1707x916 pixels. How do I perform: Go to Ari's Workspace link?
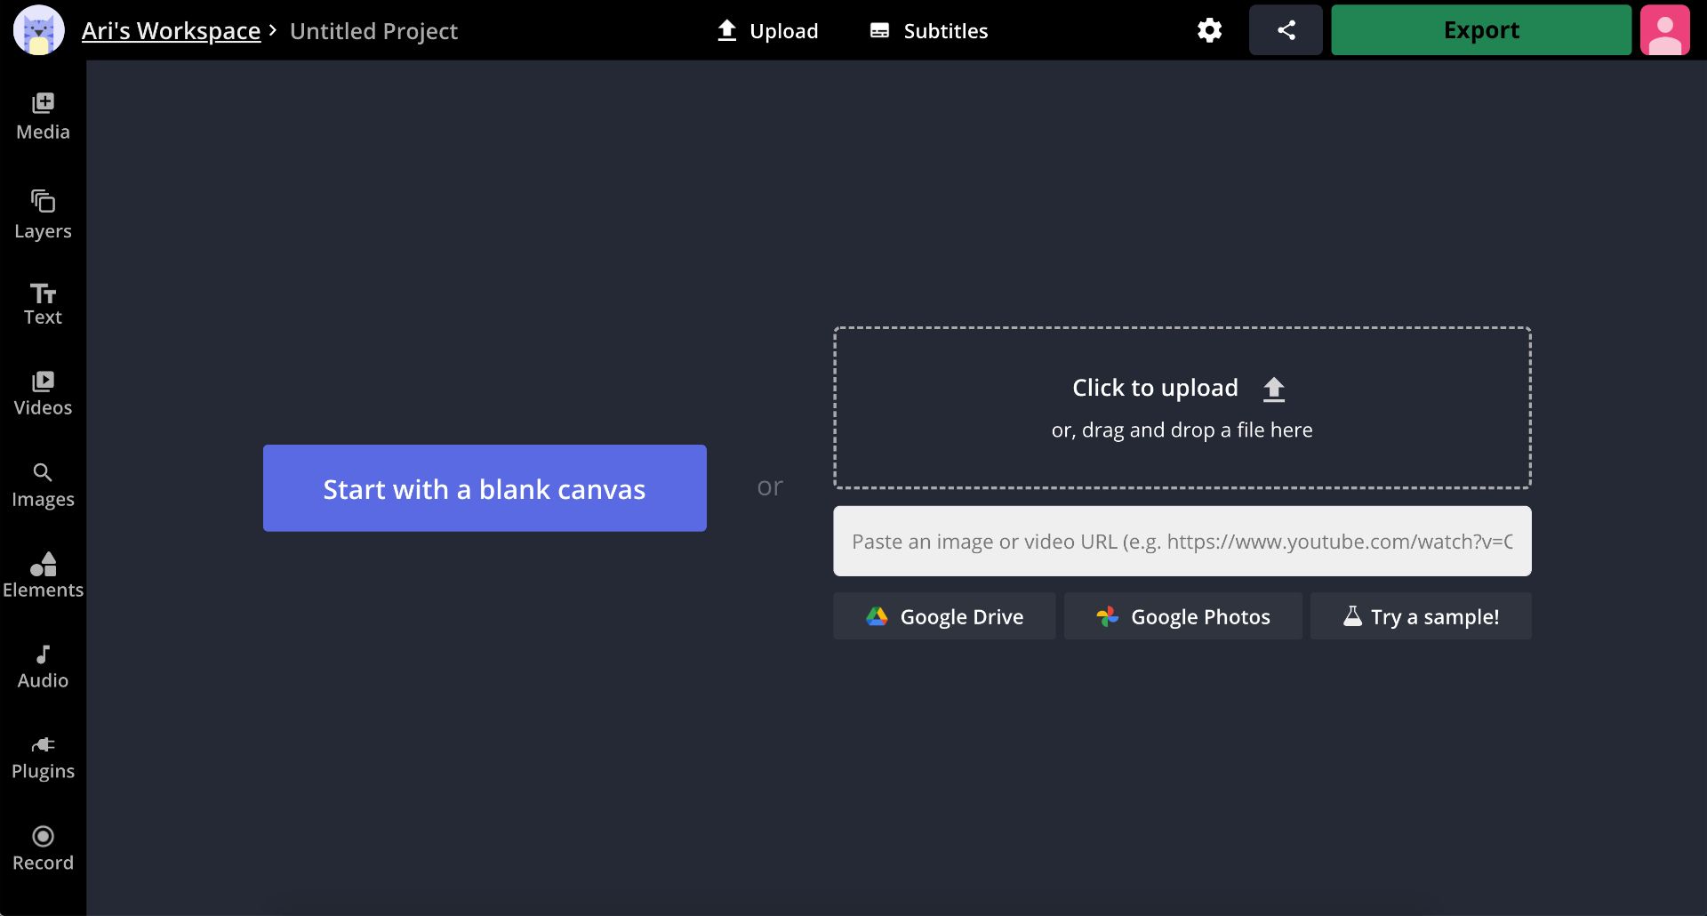click(x=171, y=31)
